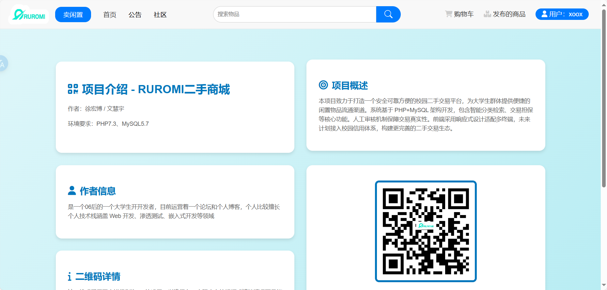The width and height of the screenshot is (607, 290).
Task: Open the 购物车 link
Action: 464,14
